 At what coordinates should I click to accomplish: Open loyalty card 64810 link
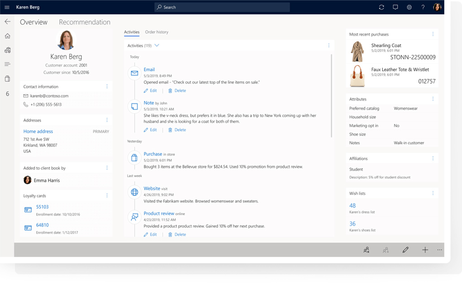(42, 225)
